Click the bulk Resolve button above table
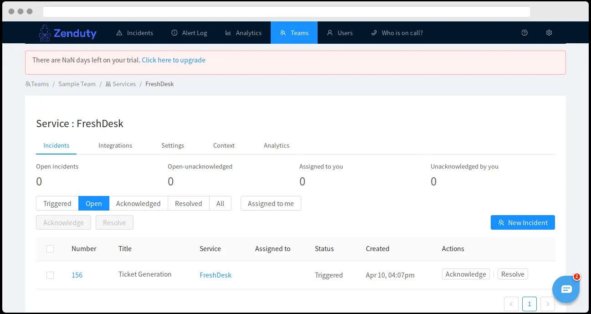This screenshot has height=314, width=591. [x=114, y=222]
